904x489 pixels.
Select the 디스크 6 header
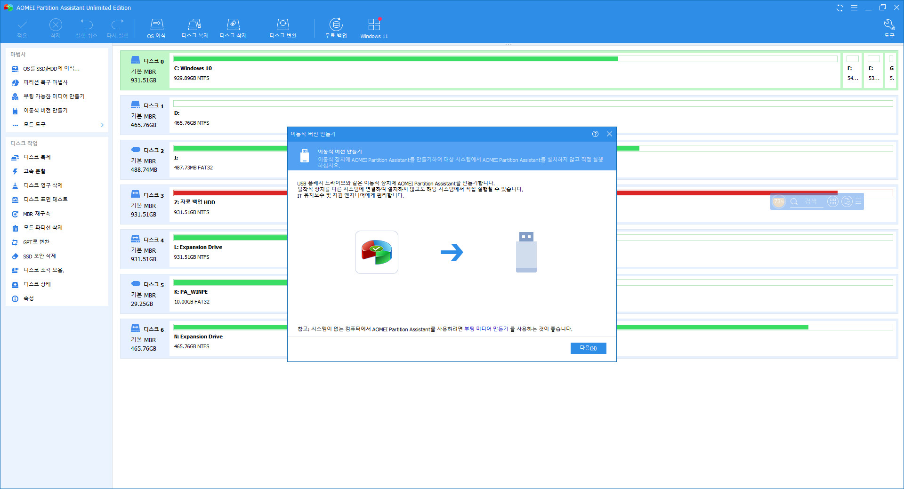[145, 338]
